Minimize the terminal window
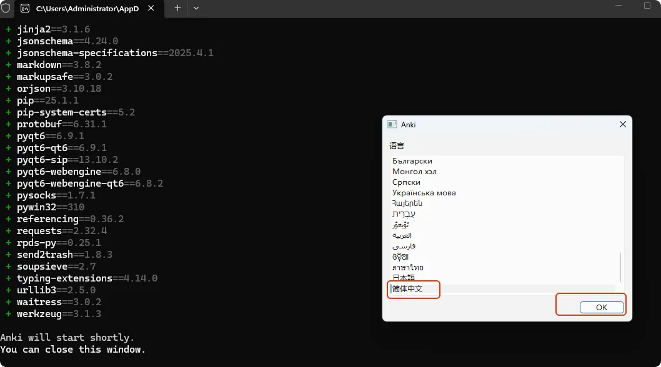Screen dimensions: 661x367 tap(619, 6)
